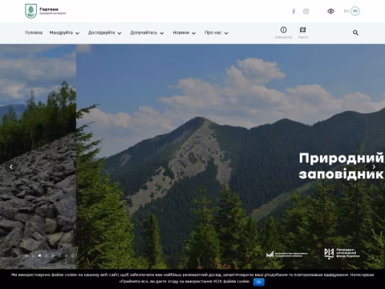This screenshot has width=385, height=289.
Task: Click the search magnifier icon
Action: pyautogui.click(x=355, y=33)
